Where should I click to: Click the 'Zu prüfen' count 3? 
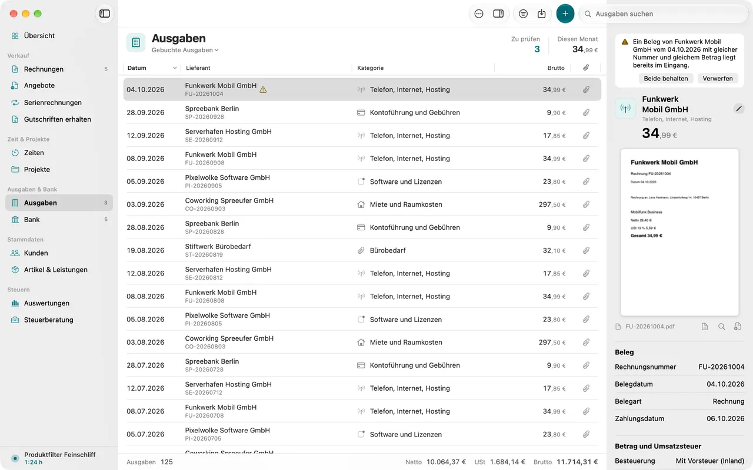[x=537, y=49]
